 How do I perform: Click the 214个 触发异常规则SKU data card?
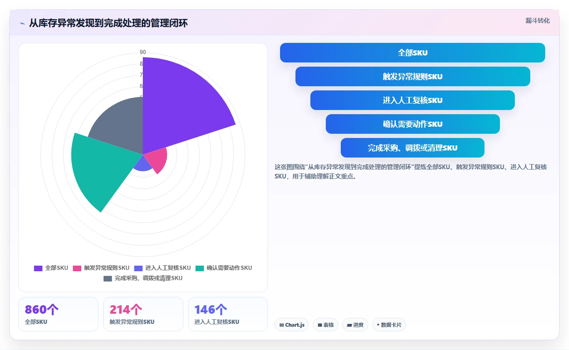[x=143, y=314]
